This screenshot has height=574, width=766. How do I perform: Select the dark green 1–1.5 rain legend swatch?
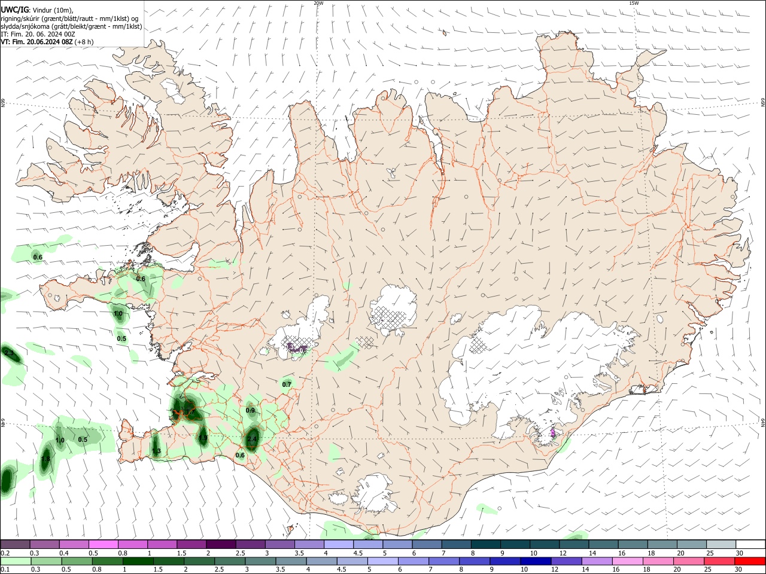138,561
